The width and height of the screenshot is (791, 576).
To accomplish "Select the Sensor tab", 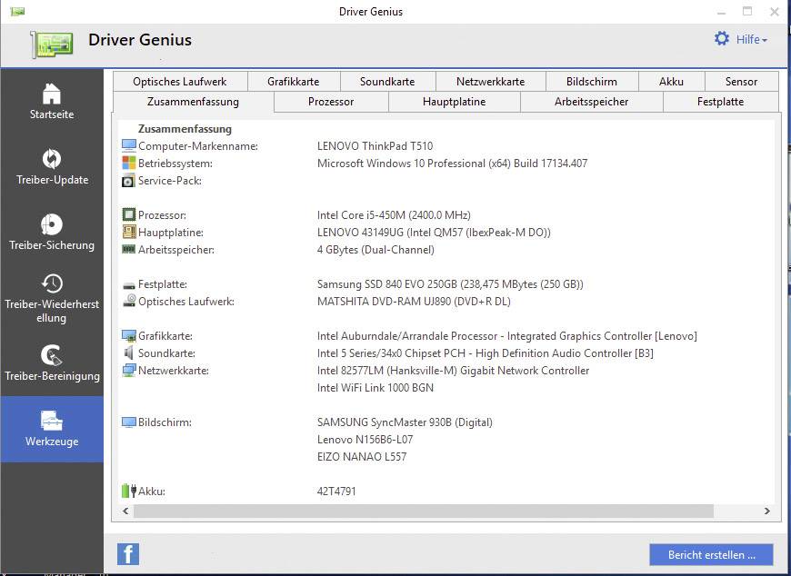I will click(741, 81).
